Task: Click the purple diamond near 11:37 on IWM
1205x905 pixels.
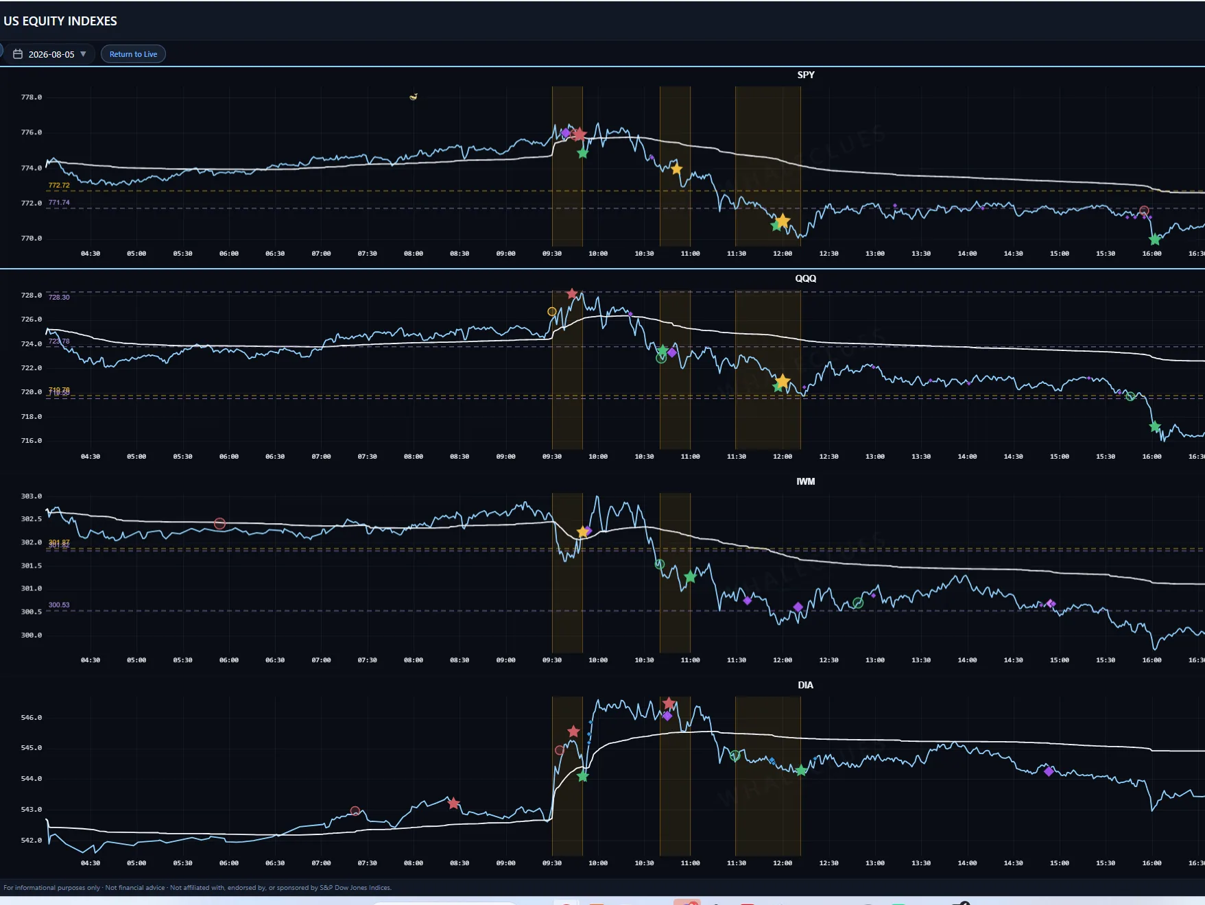Action: (748, 601)
